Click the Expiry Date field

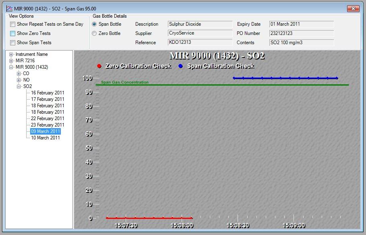tap(301, 24)
